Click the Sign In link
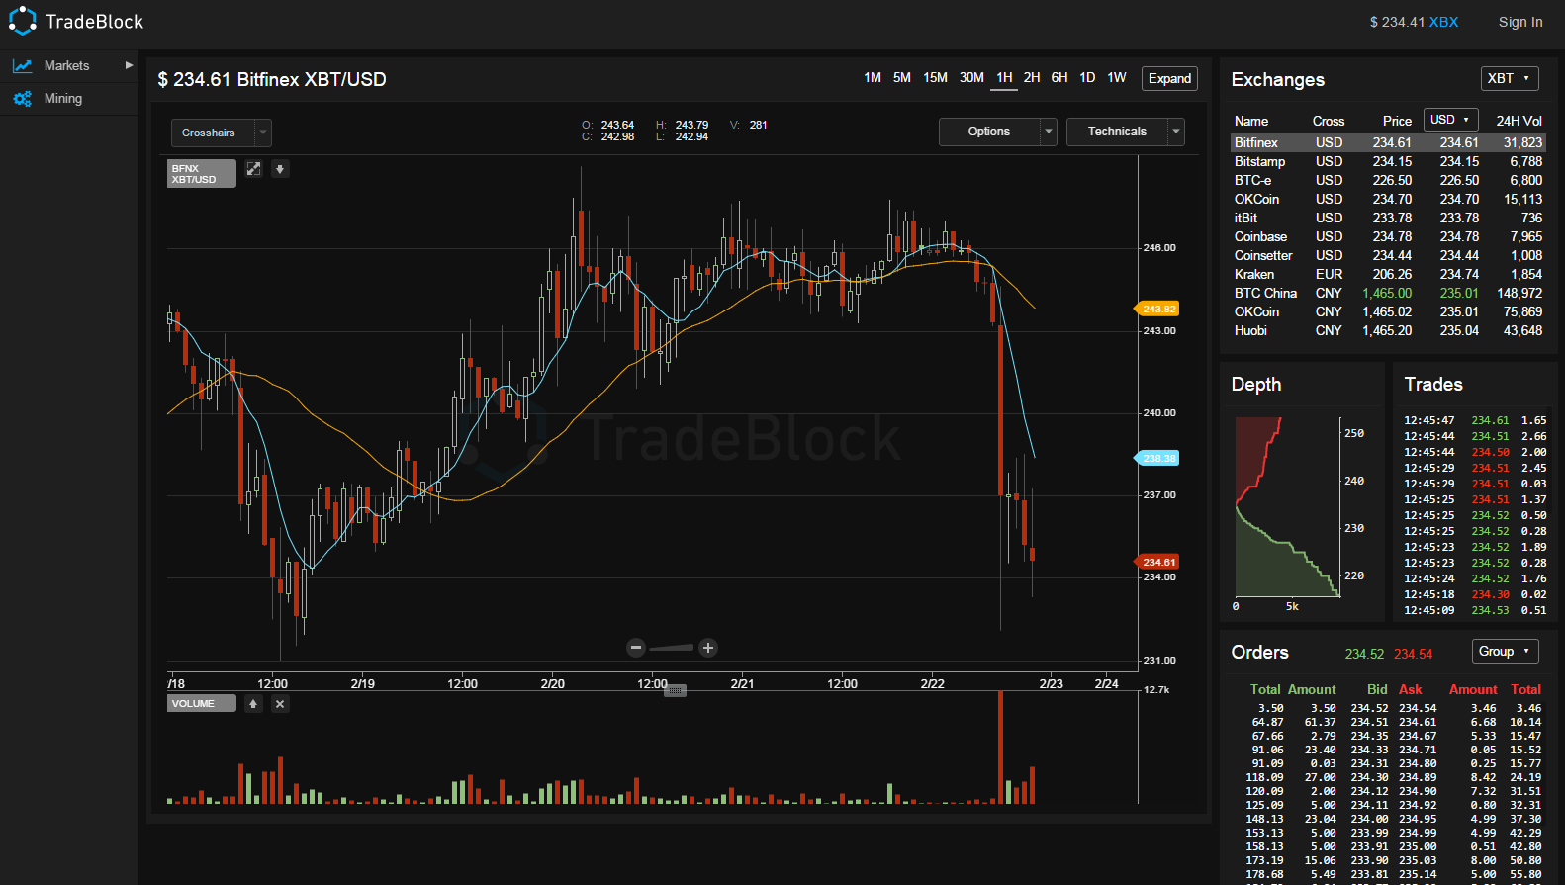This screenshot has height=885, width=1565. (1519, 22)
